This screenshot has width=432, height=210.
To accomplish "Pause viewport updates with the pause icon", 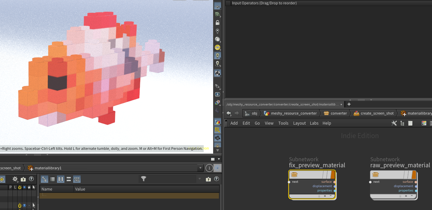I will 218,94.
